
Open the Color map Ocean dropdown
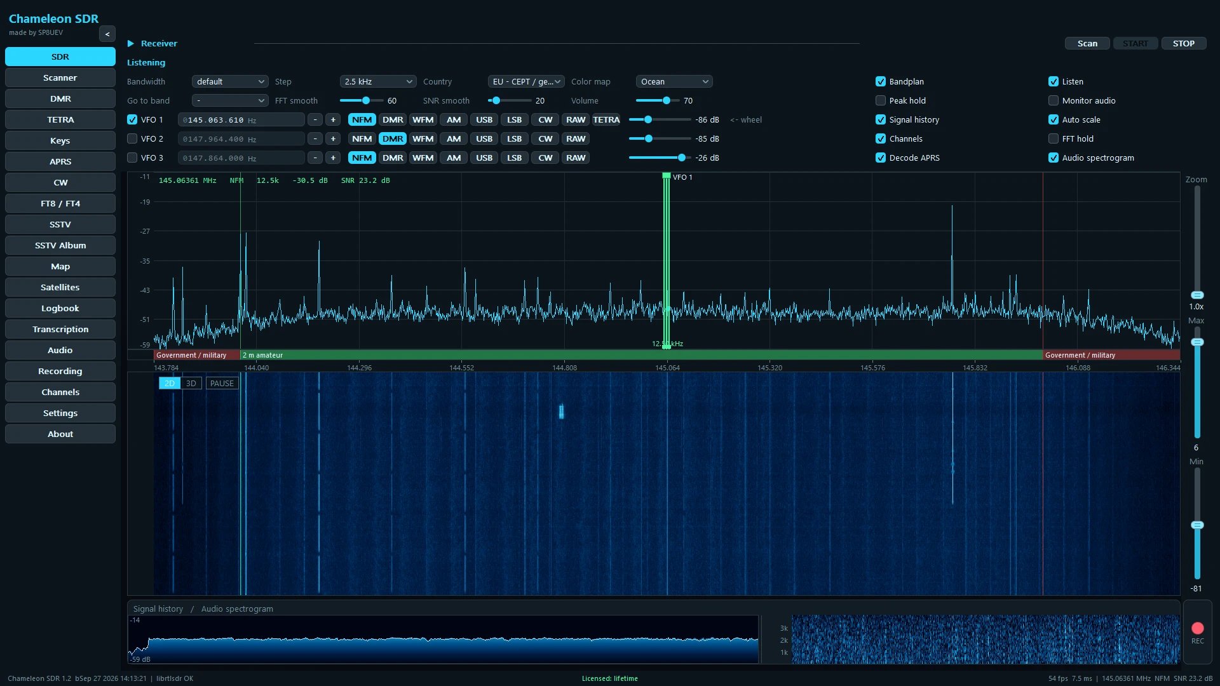coord(674,81)
